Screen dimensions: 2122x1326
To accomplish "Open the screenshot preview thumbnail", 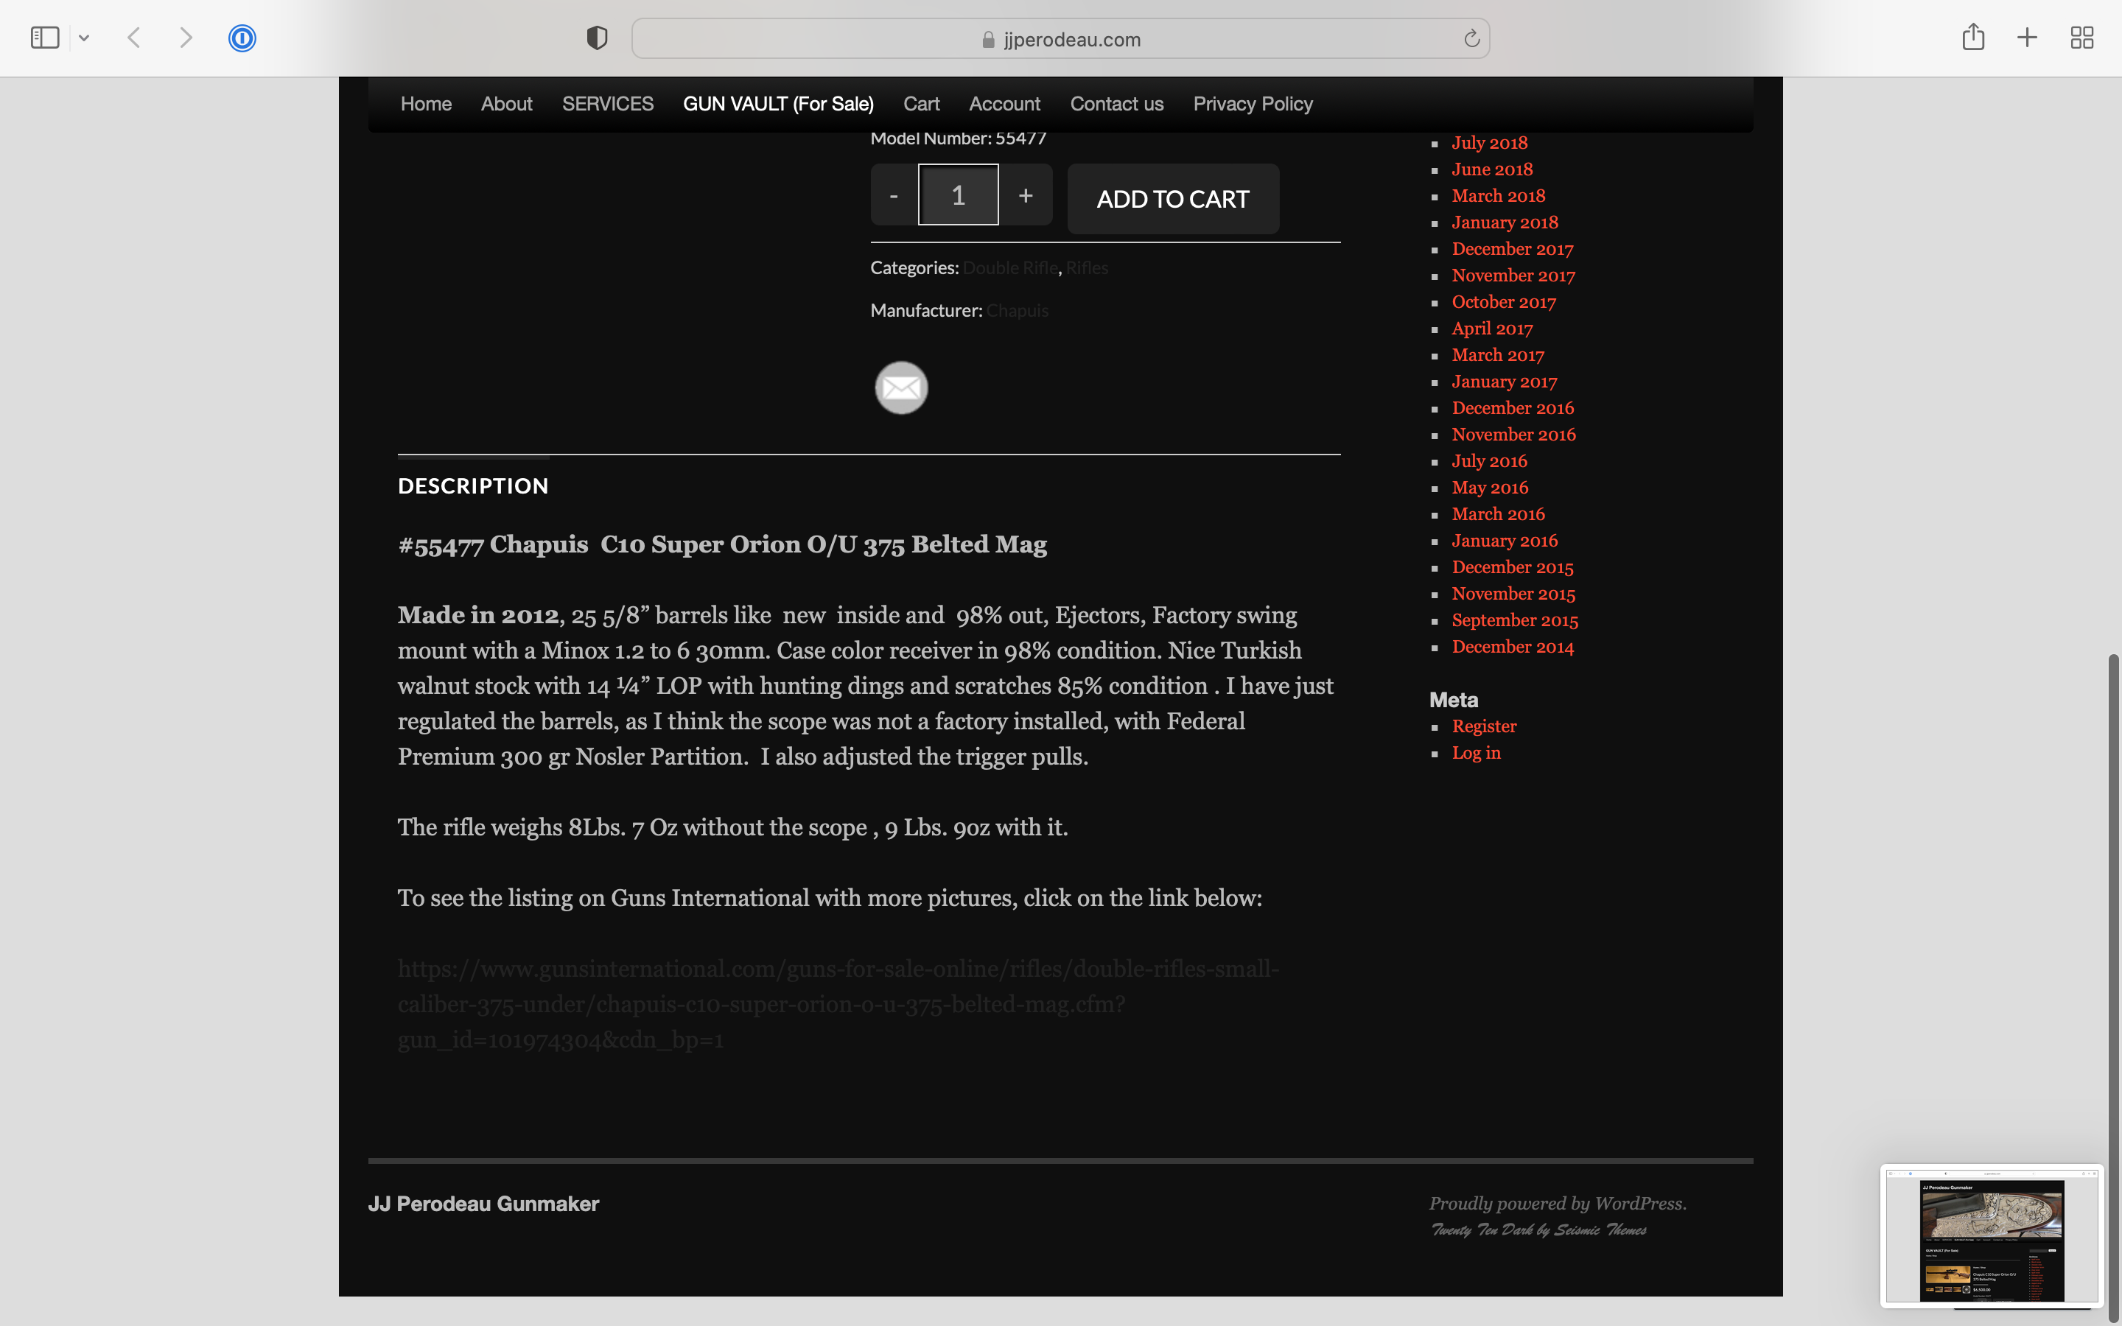I will tap(1992, 1235).
